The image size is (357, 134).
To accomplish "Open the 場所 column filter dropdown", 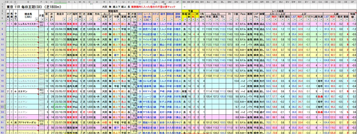I will (77, 20).
